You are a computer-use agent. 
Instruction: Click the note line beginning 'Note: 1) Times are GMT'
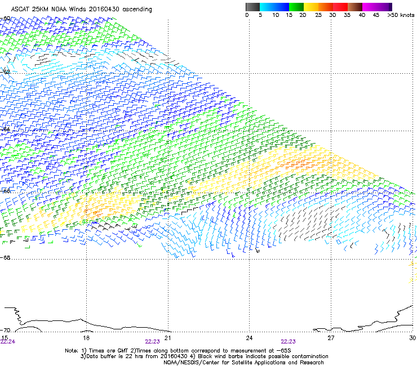click(178, 351)
